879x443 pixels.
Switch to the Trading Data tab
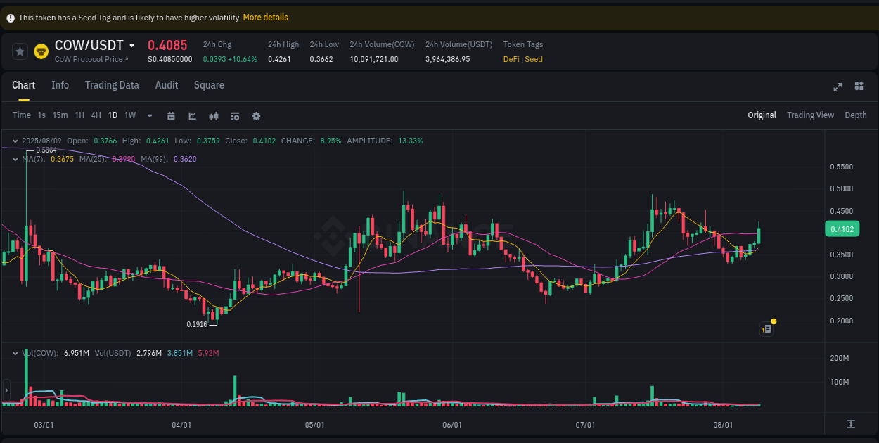[x=112, y=85]
